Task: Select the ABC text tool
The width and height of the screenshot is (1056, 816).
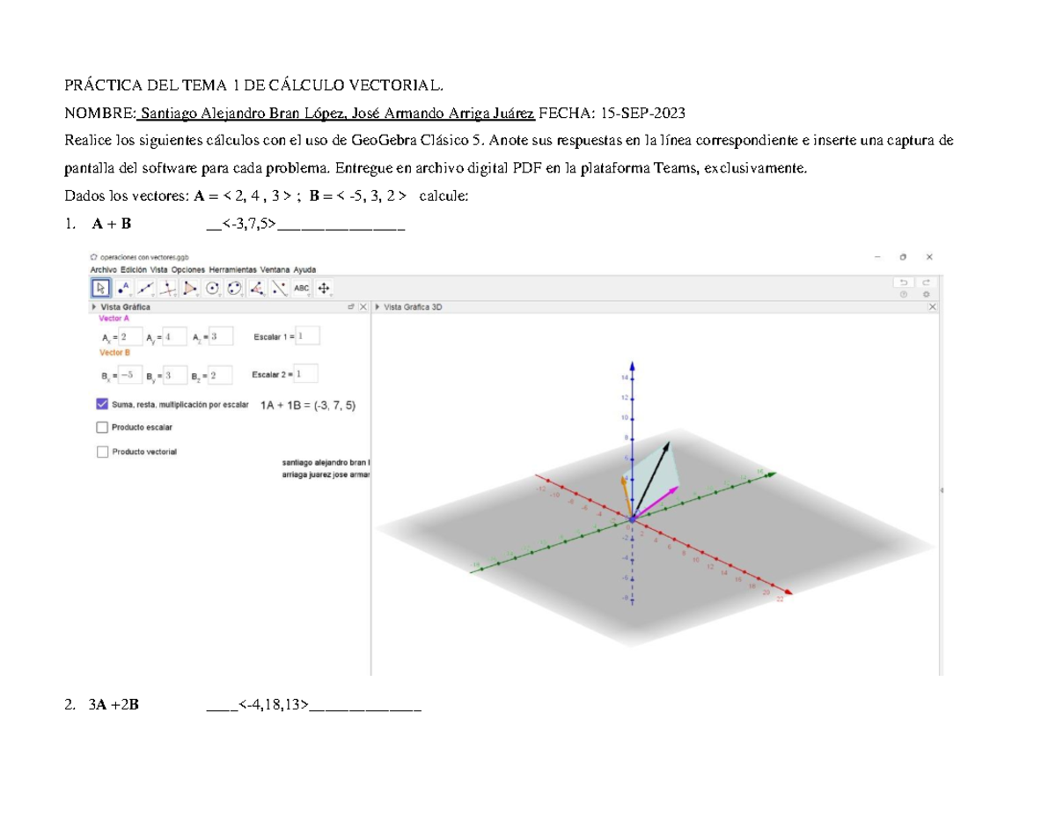Action: pyautogui.click(x=301, y=287)
